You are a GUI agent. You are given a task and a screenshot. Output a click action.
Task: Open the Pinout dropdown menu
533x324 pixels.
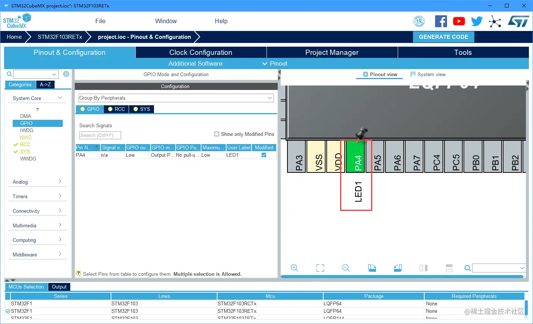coord(275,63)
